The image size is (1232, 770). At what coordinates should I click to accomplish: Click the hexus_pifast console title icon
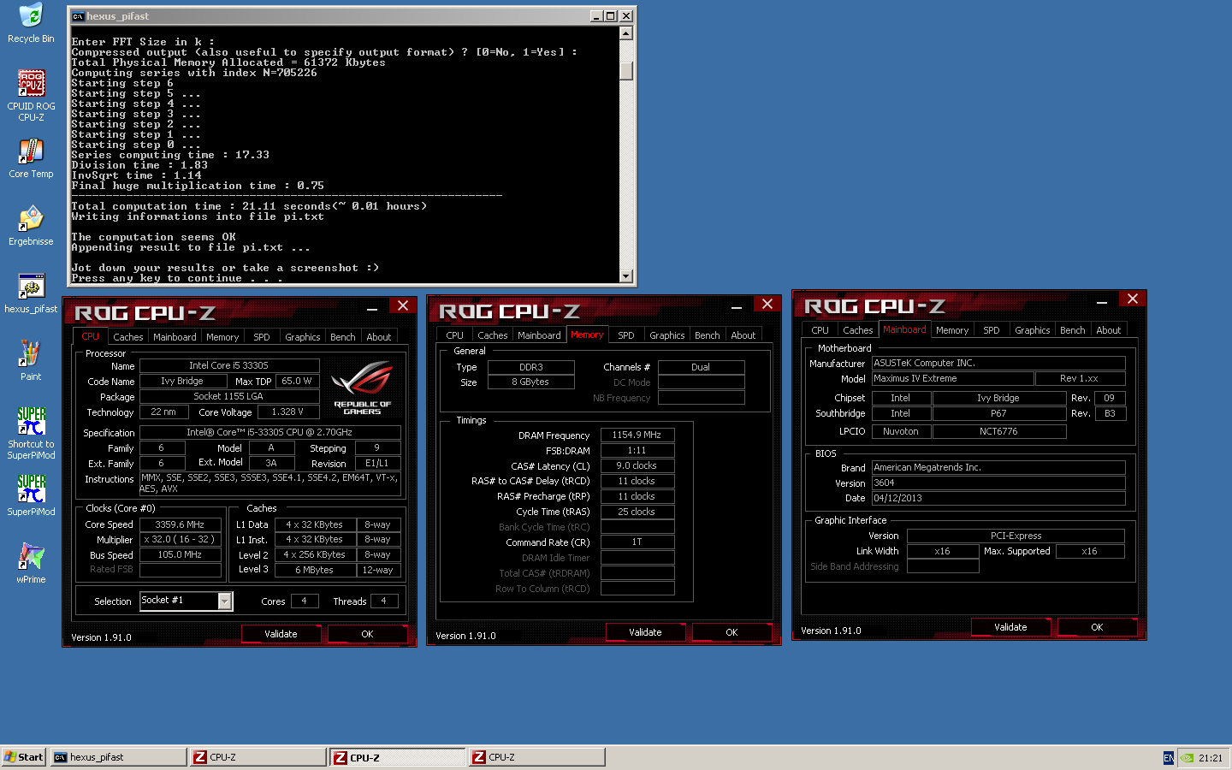78,16
